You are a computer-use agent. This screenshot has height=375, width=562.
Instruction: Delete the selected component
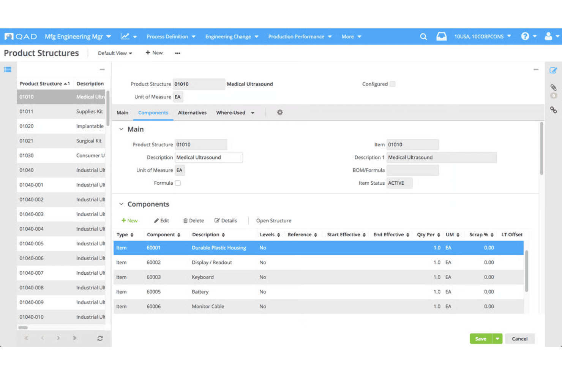(x=193, y=220)
